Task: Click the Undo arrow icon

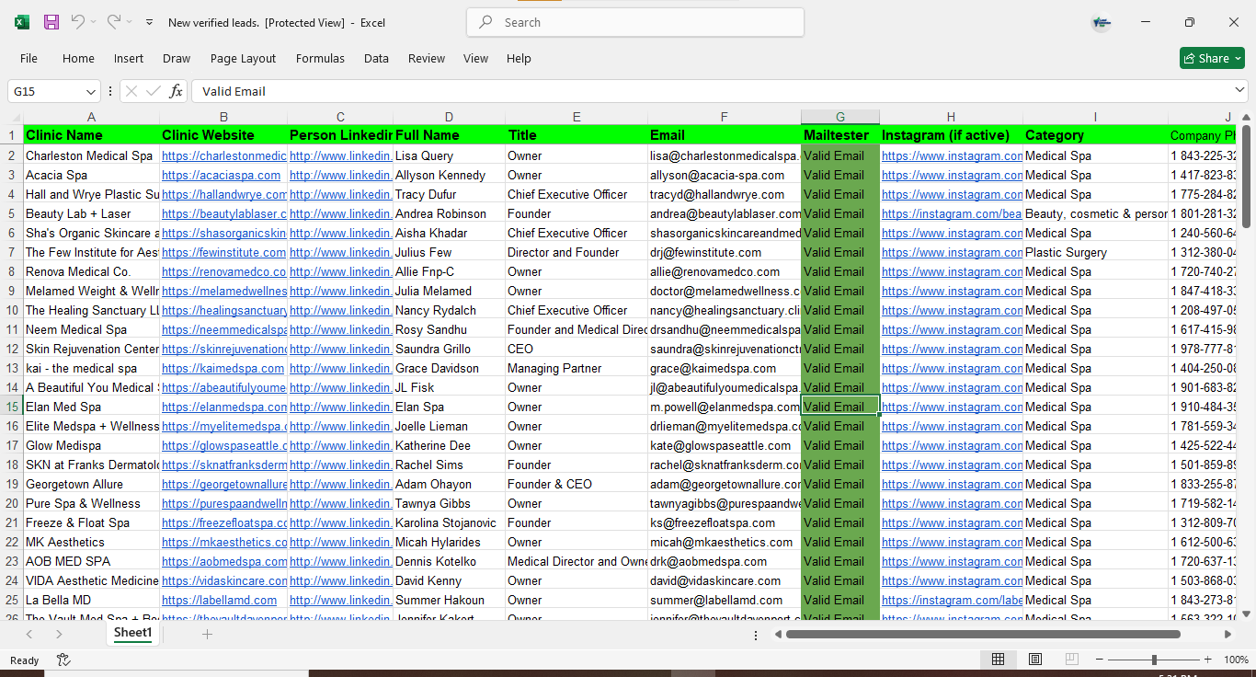Action: pos(78,22)
